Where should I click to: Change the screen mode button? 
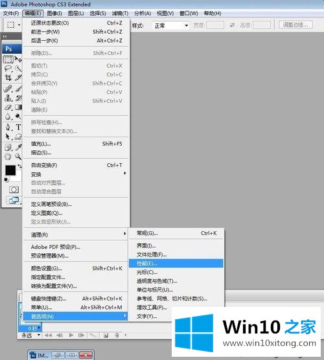[x=14, y=200]
